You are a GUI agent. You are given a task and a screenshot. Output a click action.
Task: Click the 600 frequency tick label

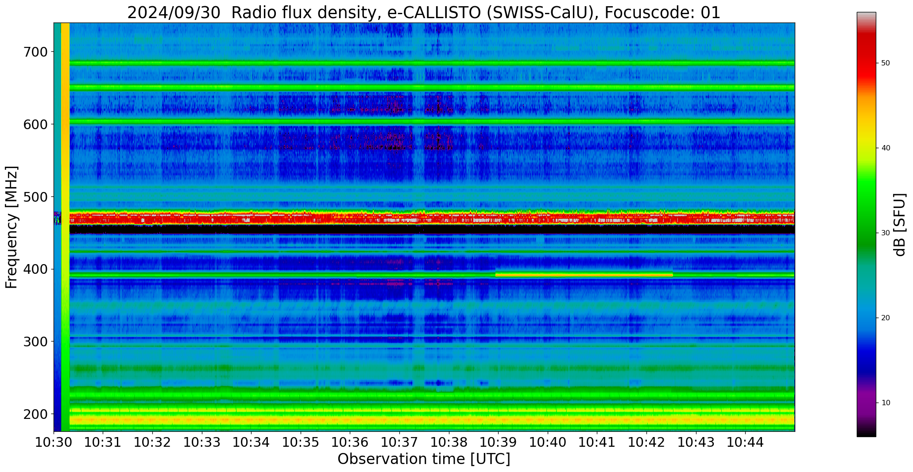[x=35, y=124]
